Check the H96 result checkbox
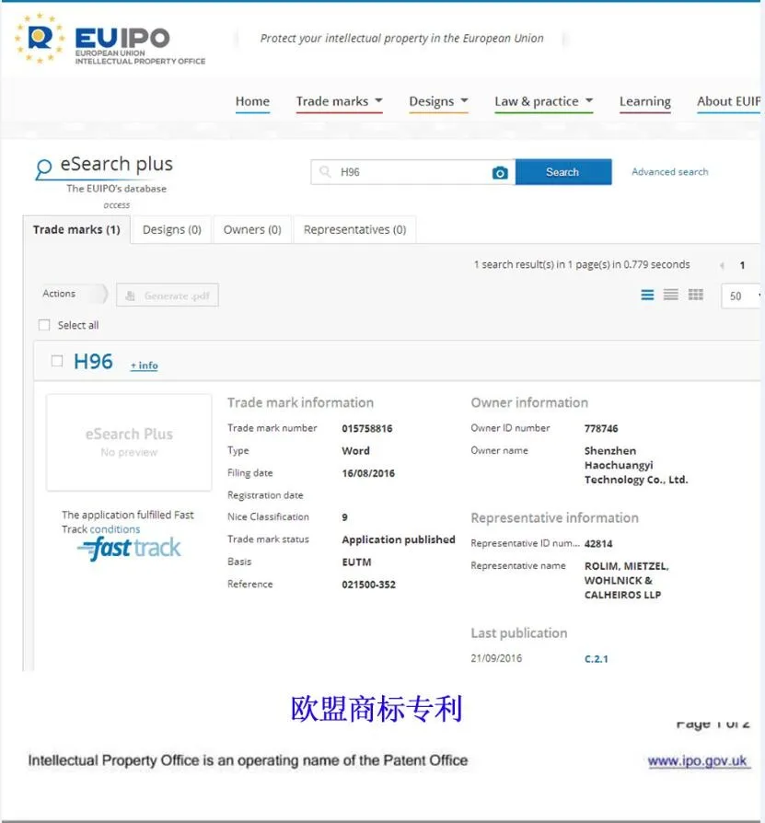 57,361
